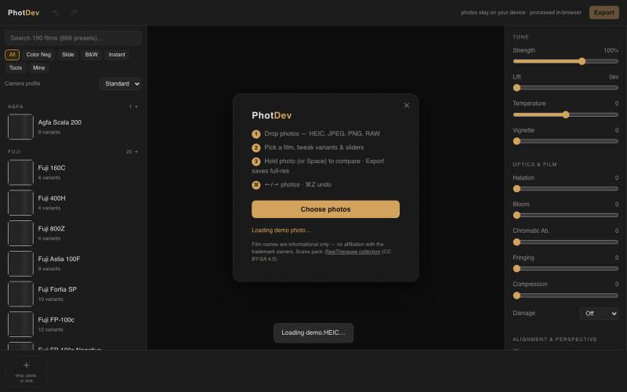The height and width of the screenshot is (392, 627).
Task: Click the undo arrow icon in header
Action: click(56, 13)
